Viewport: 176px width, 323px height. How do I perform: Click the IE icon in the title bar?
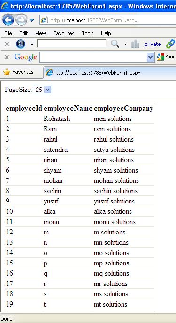[5, 6]
